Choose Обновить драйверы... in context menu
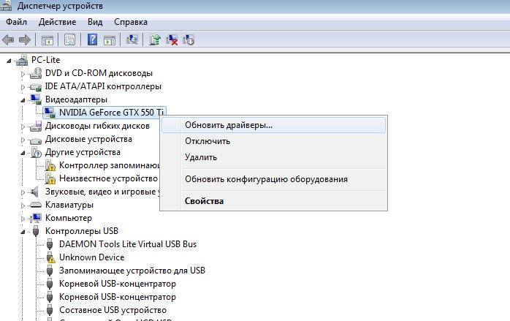Screen dimensions: 510x321 [x=273, y=125]
